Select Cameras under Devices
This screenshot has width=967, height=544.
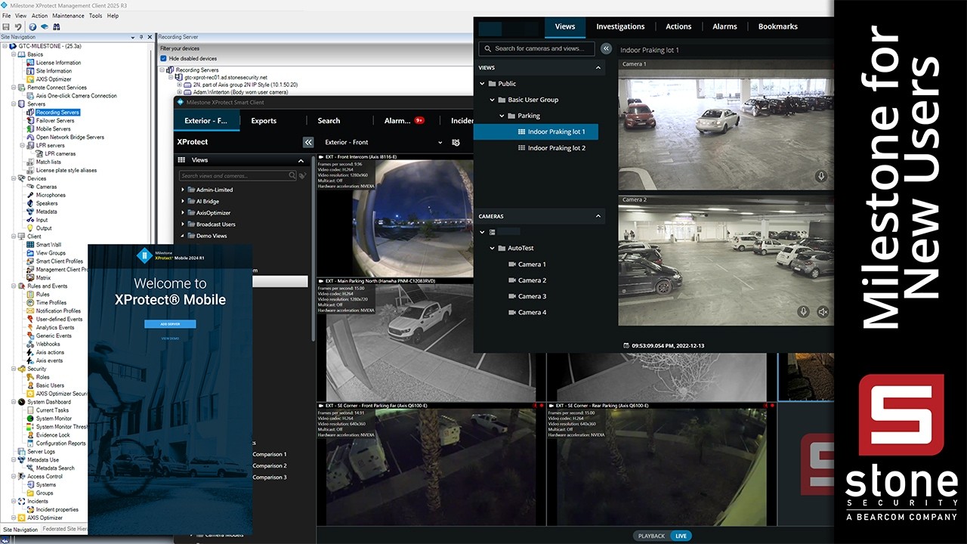[46, 187]
